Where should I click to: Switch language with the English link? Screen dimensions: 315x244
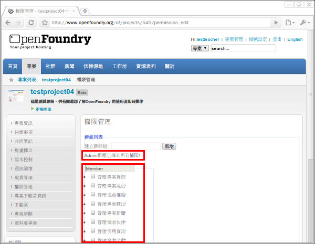(x=295, y=39)
